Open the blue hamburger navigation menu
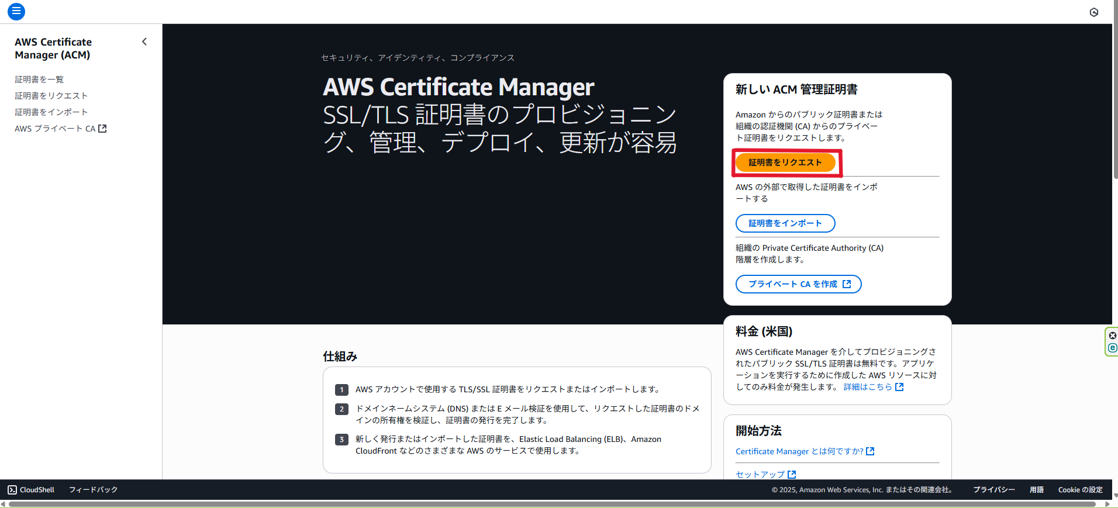 click(x=16, y=11)
